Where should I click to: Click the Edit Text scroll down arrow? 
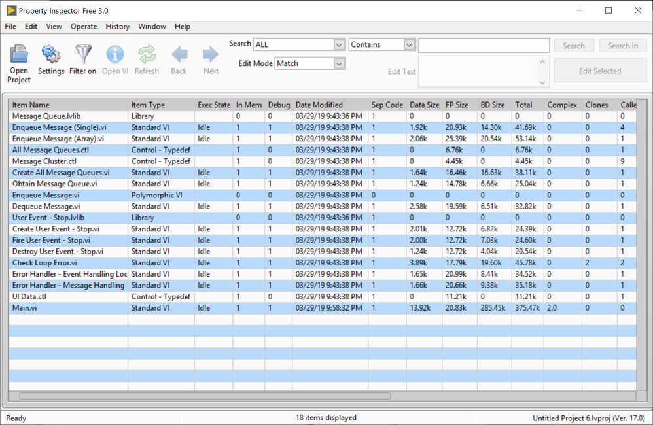542,82
